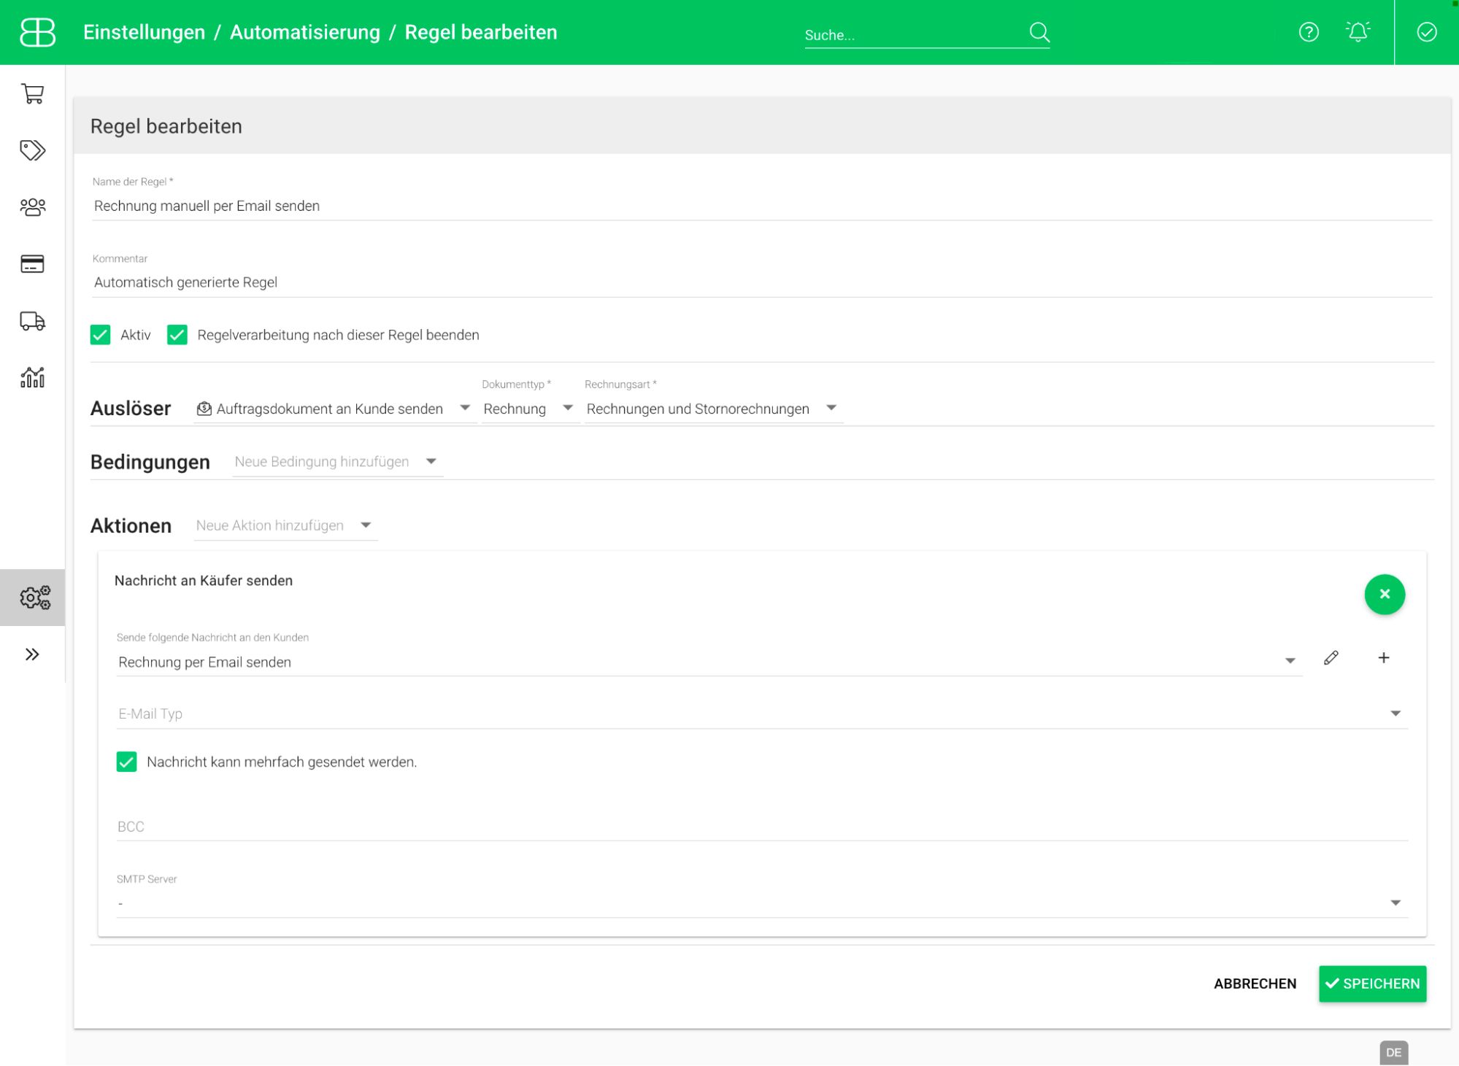Click Abbrechen to cancel editing
Screen dimensions: 1459x1066
(x=1254, y=984)
